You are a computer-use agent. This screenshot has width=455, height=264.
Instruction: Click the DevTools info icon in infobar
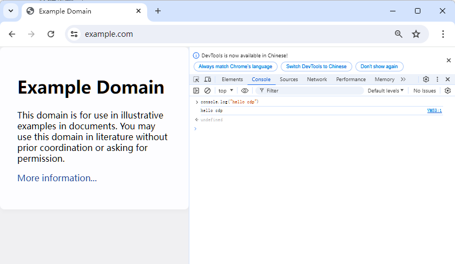(x=196, y=55)
